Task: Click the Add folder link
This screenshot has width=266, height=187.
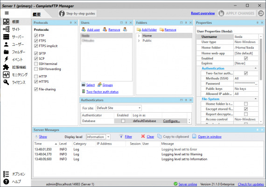Action: click(149, 30)
